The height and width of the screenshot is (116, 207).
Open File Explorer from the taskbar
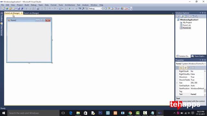tap(78, 113)
